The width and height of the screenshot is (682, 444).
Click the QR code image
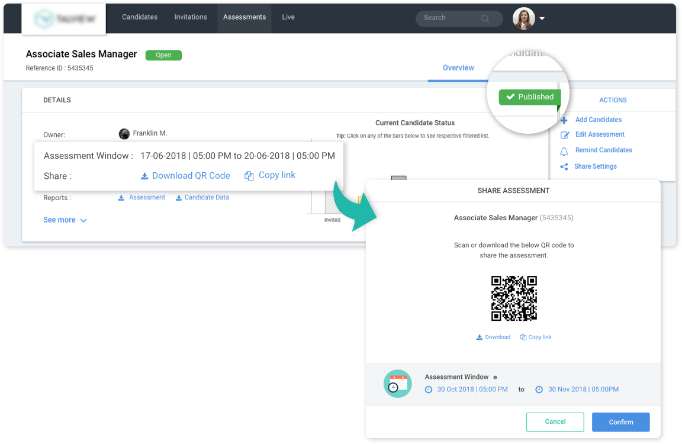514,298
